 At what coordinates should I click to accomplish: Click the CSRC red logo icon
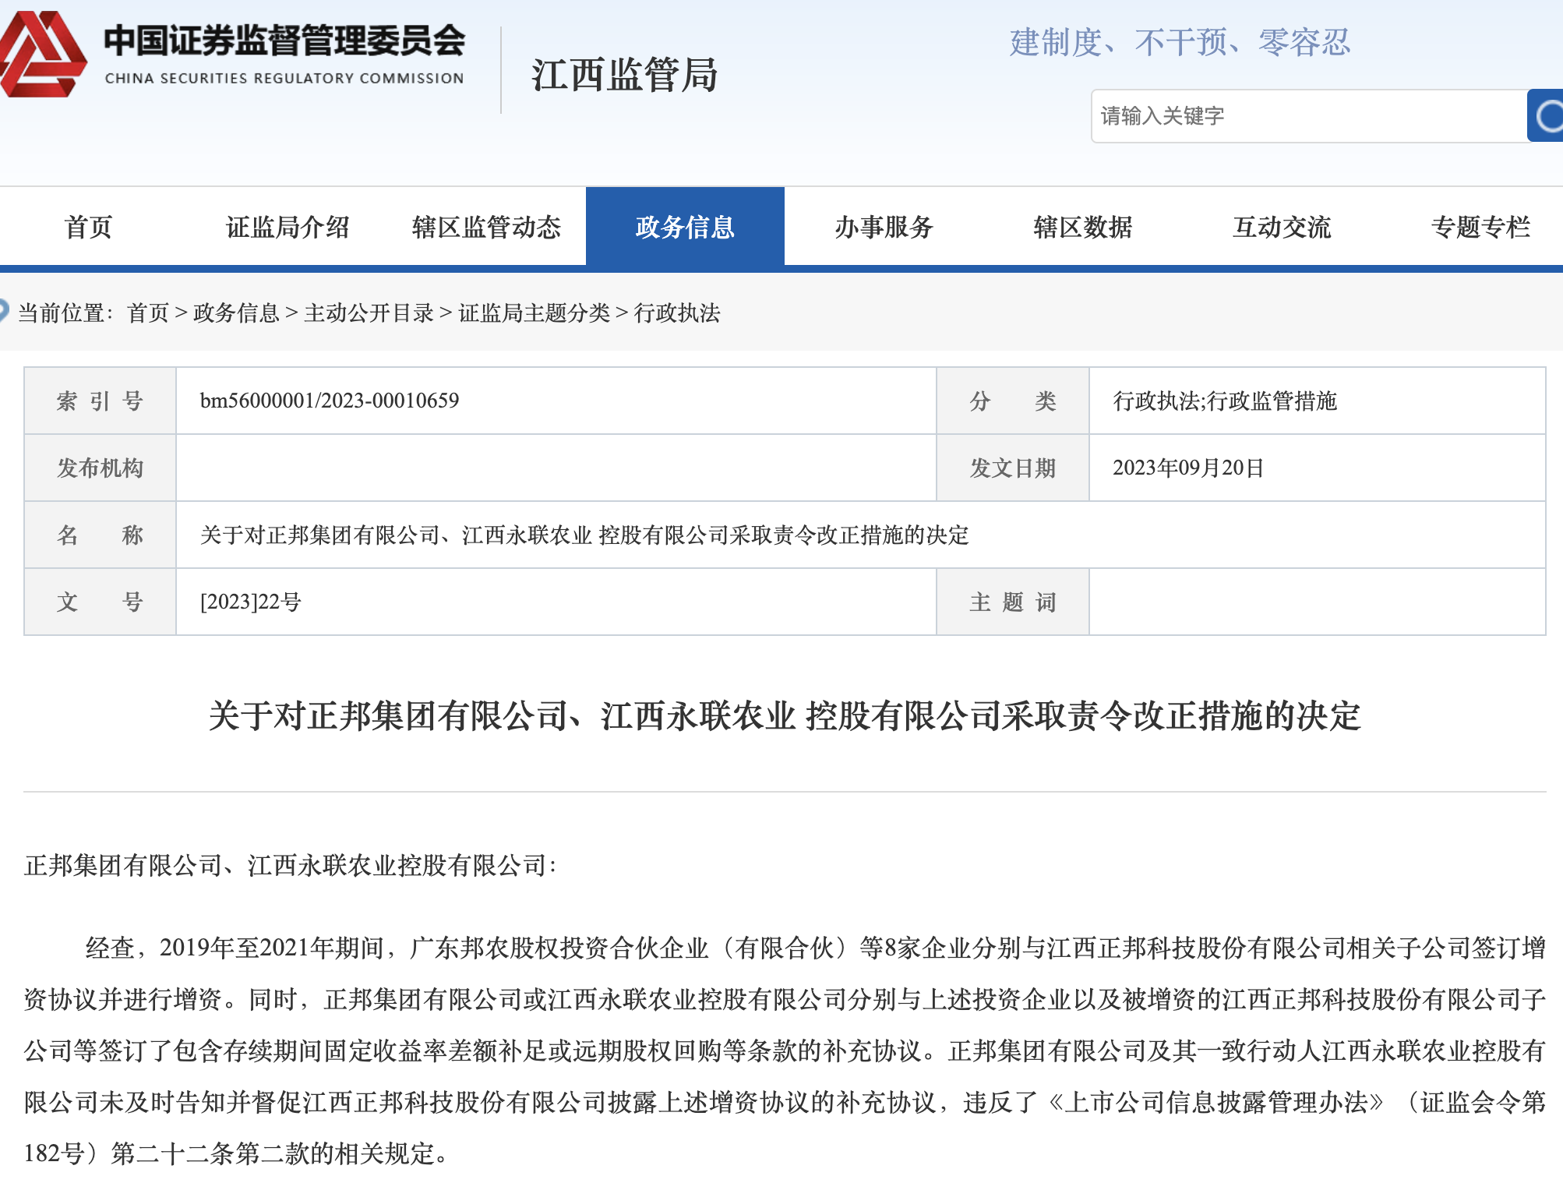(43, 55)
